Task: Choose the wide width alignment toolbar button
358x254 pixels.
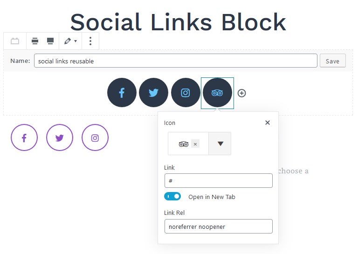Action: [35, 41]
